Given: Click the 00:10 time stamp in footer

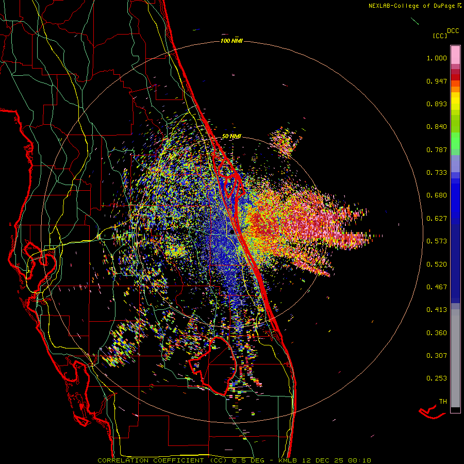Looking at the screenshot, I should [x=359, y=460].
